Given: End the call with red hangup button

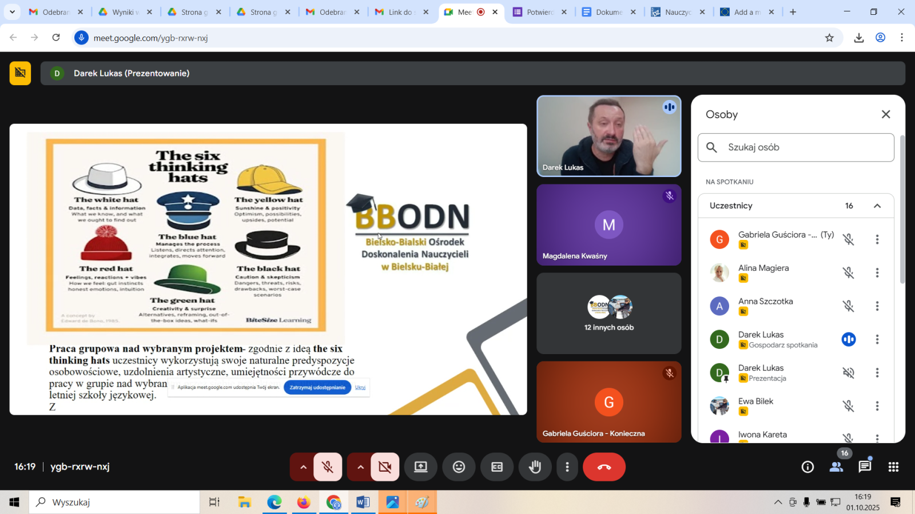Looking at the screenshot, I should (604, 467).
